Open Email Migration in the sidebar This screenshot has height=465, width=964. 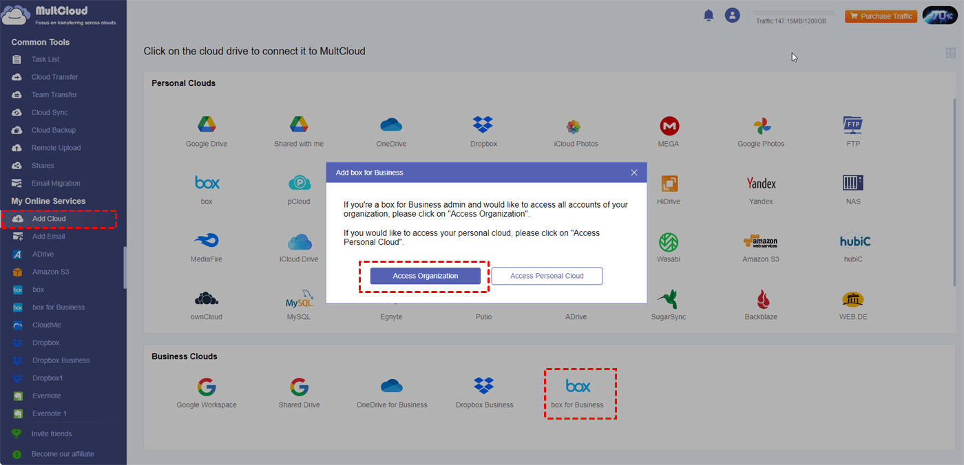pos(56,184)
